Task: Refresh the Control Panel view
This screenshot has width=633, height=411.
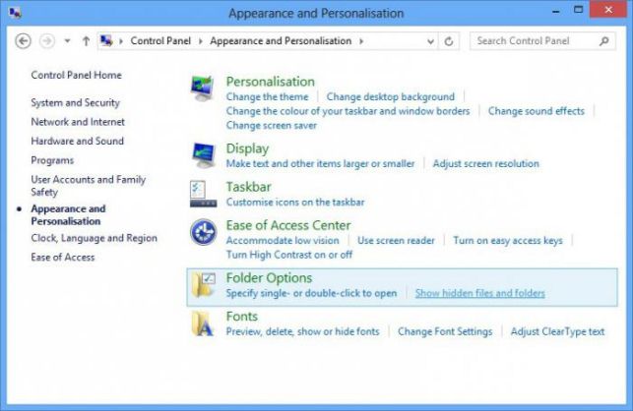Action: (449, 41)
